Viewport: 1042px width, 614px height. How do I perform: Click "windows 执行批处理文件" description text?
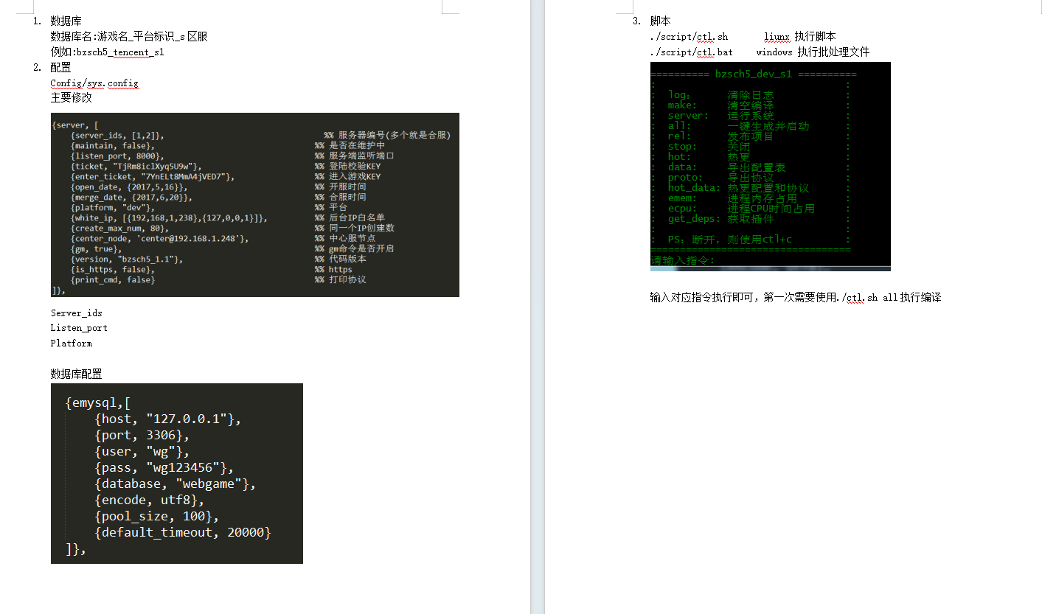coord(813,52)
